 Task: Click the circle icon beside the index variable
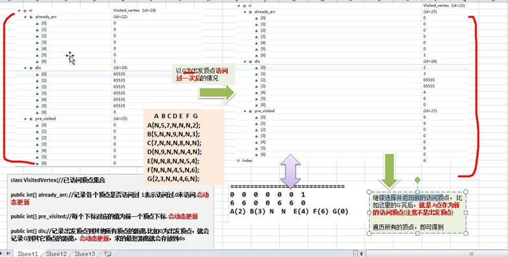[x=238, y=161]
